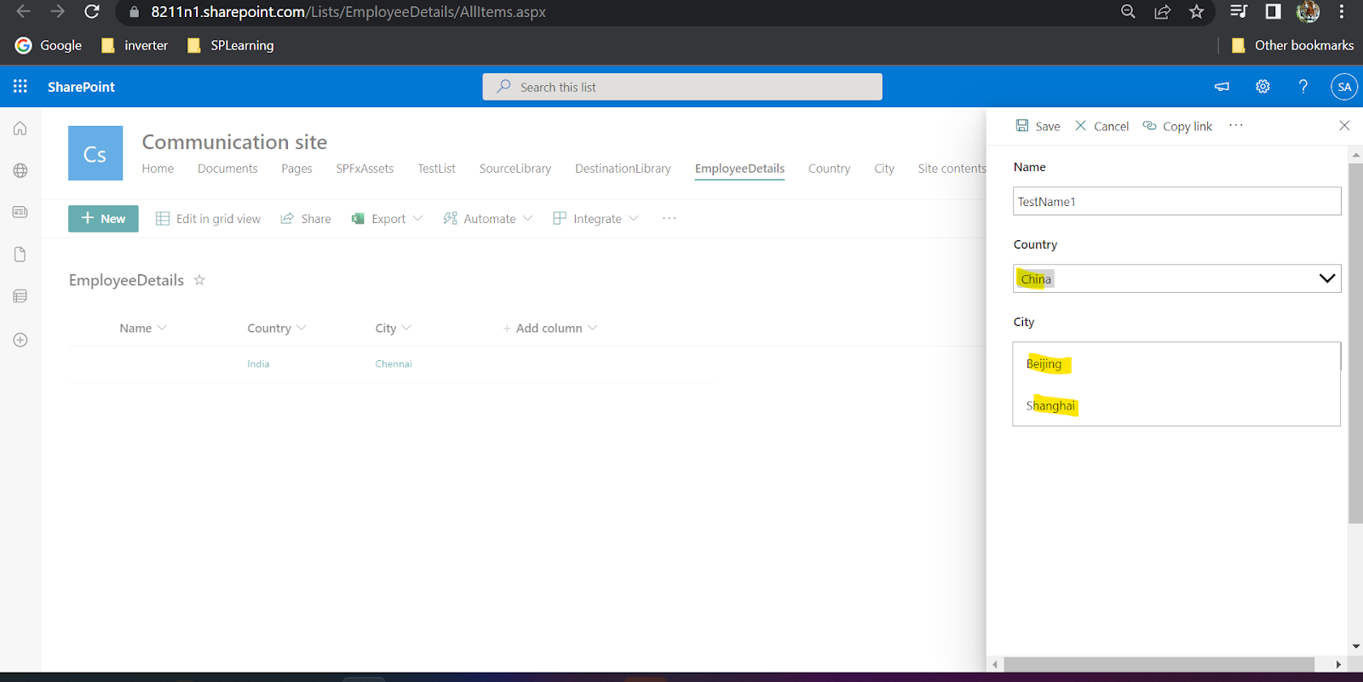Viewport: 1363px width, 682px height.
Task: Open Chennai link in City column
Action: (394, 364)
